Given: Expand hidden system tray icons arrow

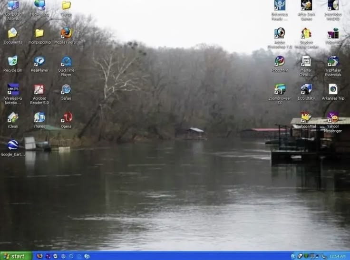Looking at the screenshot, I should pos(293,256).
